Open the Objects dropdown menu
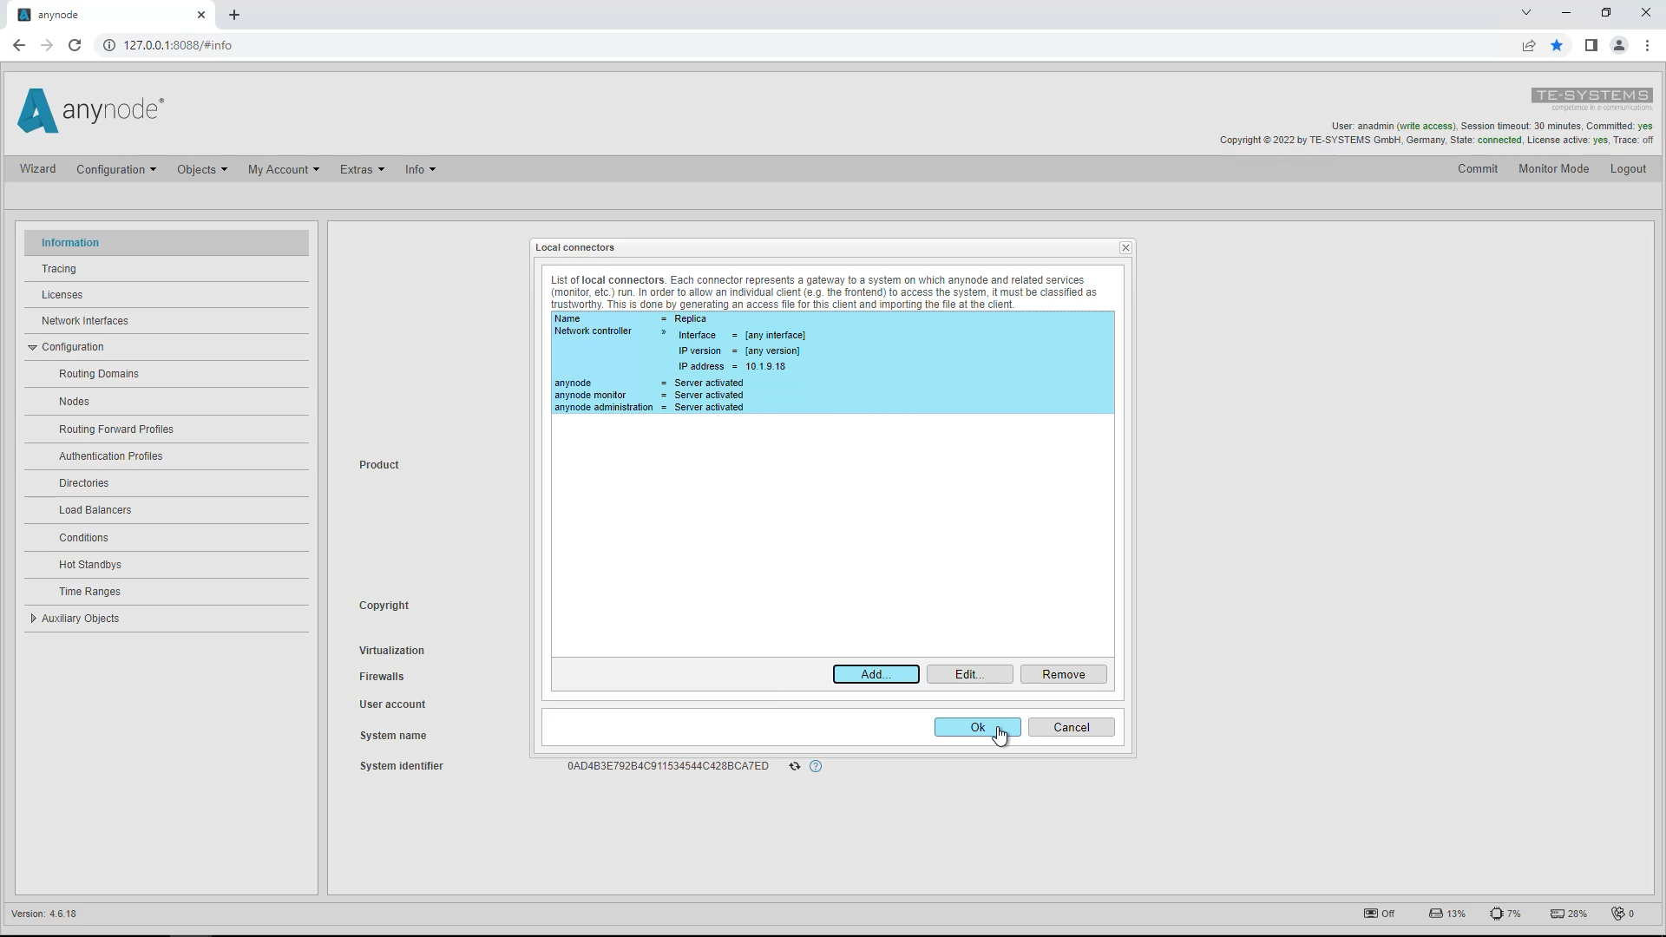Image resolution: width=1666 pixels, height=937 pixels. click(202, 169)
